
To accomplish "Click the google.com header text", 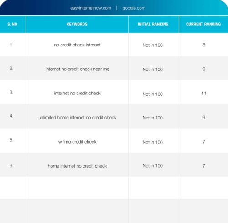I will pos(134,8).
